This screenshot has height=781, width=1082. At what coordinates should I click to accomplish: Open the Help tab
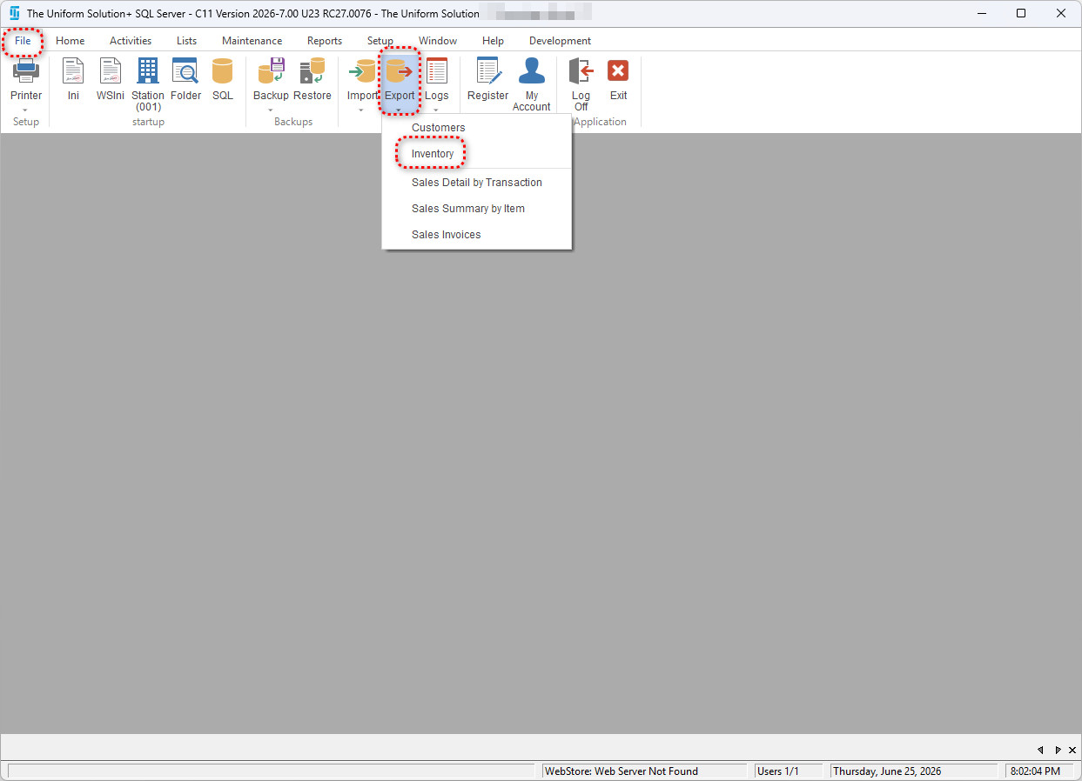click(x=493, y=41)
